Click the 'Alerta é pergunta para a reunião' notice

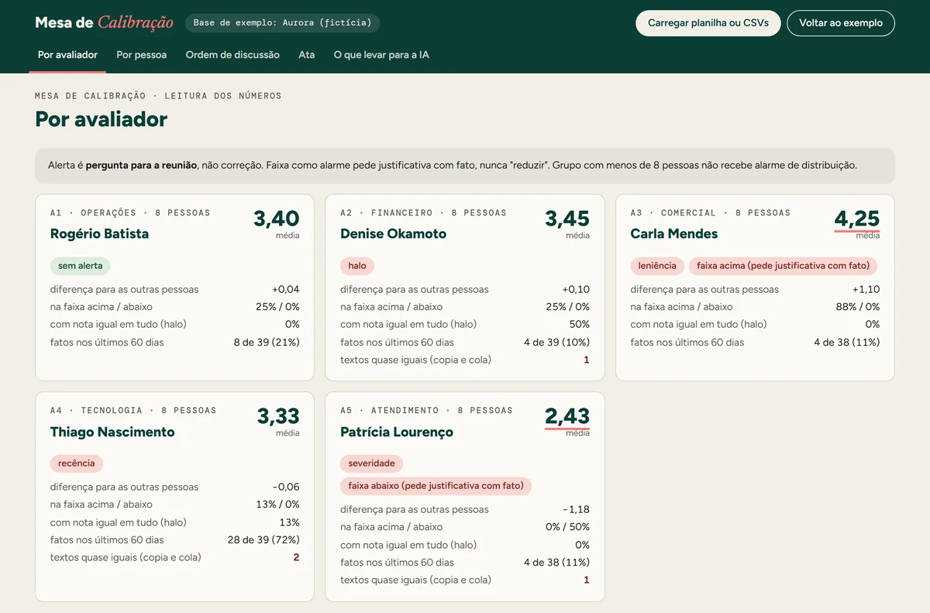465,166
